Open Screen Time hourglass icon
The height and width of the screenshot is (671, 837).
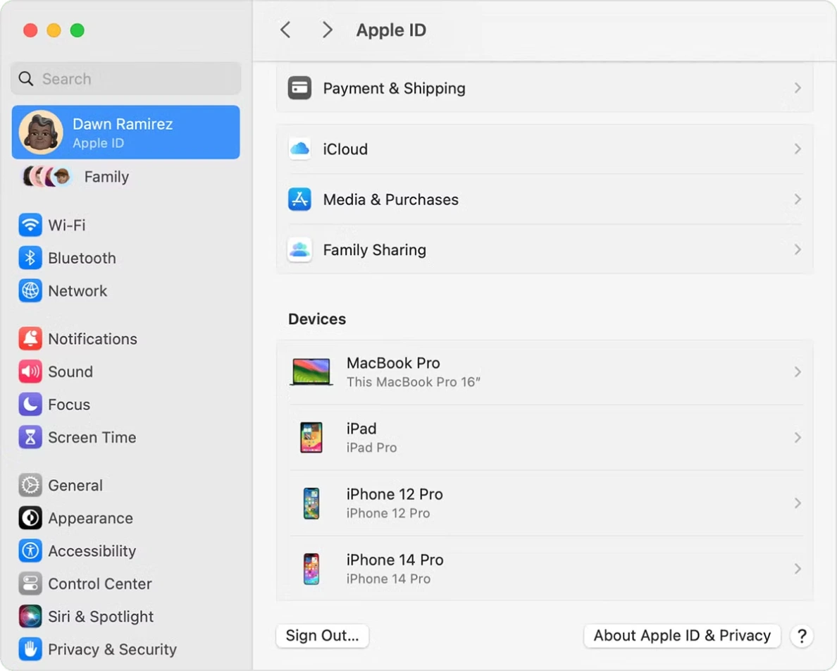pos(30,437)
